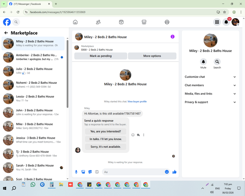Image resolution: width=245 pixels, height=196 pixels.
Task: Click Miley's small avatar beside the quick responses
Action: click(x=78, y=150)
